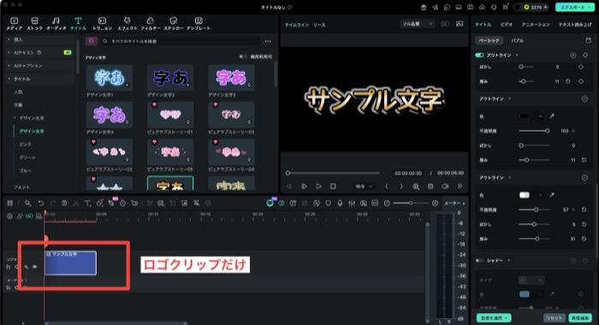Click the timeline zoom slider
Viewport: 599px width, 325px height.
pyautogui.click(x=410, y=204)
